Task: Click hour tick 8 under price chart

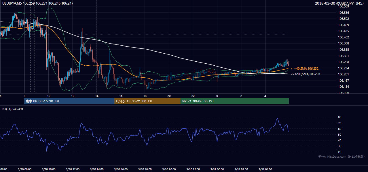Action: tap(24, 96)
